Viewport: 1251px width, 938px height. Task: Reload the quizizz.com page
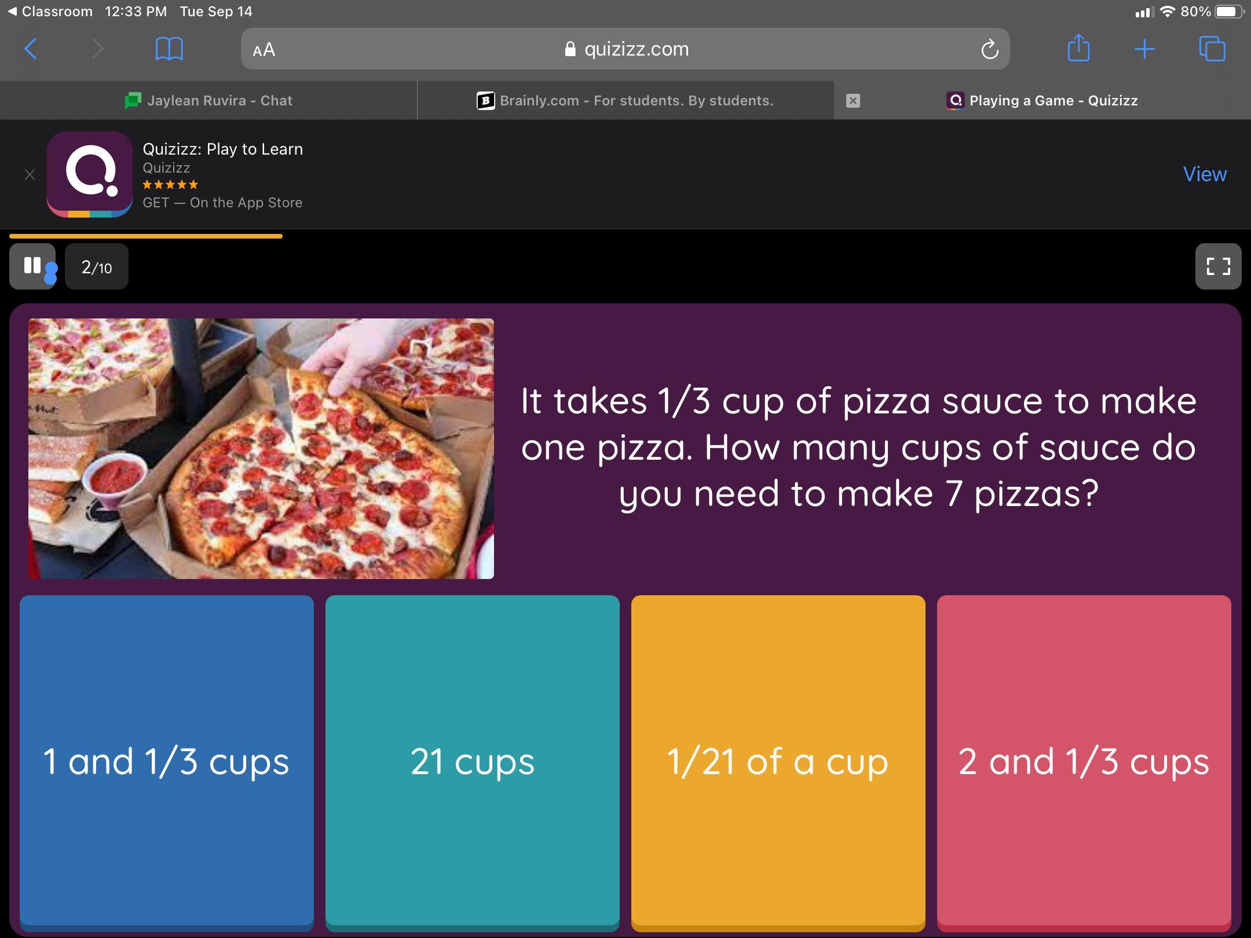click(989, 49)
